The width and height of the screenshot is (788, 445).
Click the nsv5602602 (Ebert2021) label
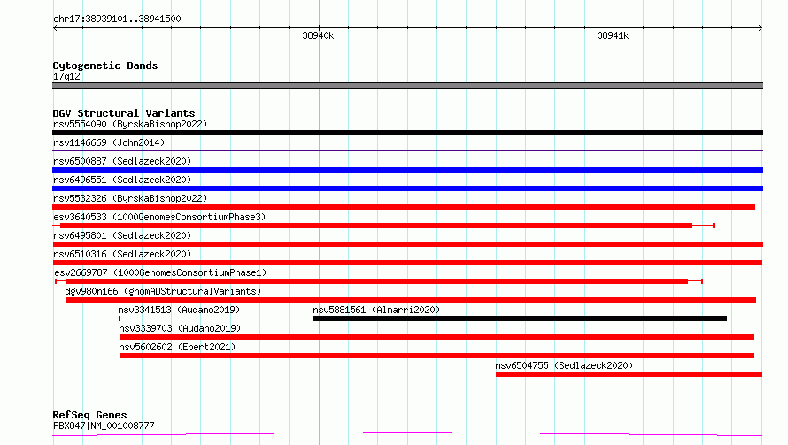pos(177,347)
